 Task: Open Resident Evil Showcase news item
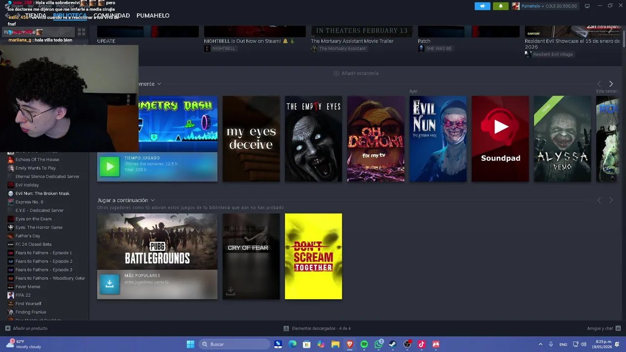tap(572, 44)
